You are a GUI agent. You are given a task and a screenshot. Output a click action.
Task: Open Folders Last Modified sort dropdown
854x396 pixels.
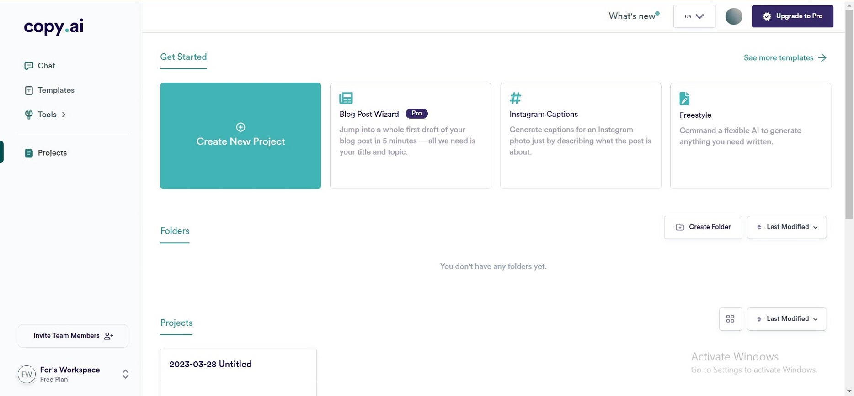786,227
